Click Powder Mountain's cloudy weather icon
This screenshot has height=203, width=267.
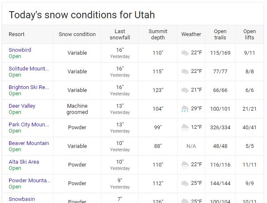pyautogui.click(x=185, y=183)
